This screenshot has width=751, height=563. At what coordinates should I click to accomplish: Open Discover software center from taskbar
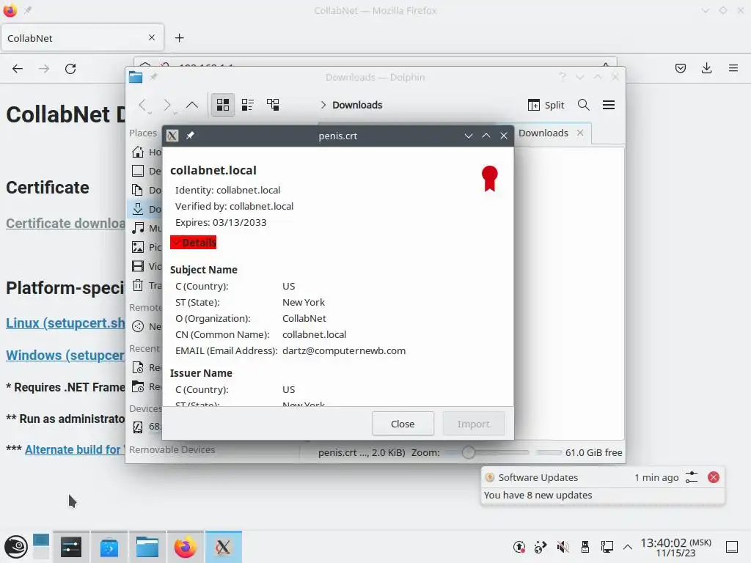point(109,547)
